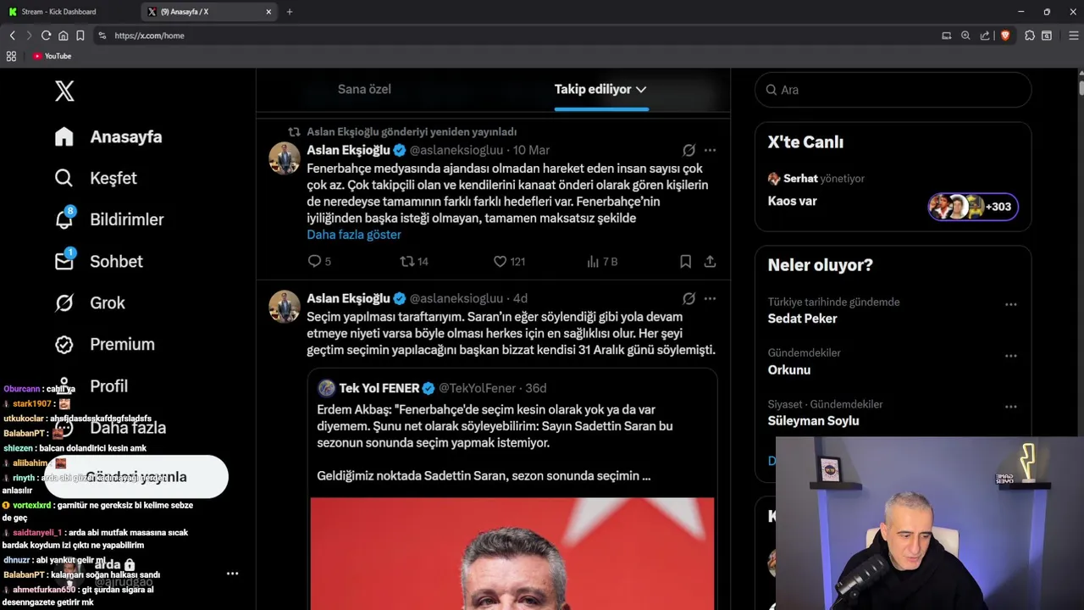Open Orkunu trending topic
The height and width of the screenshot is (610, 1084).
tap(789, 370)
